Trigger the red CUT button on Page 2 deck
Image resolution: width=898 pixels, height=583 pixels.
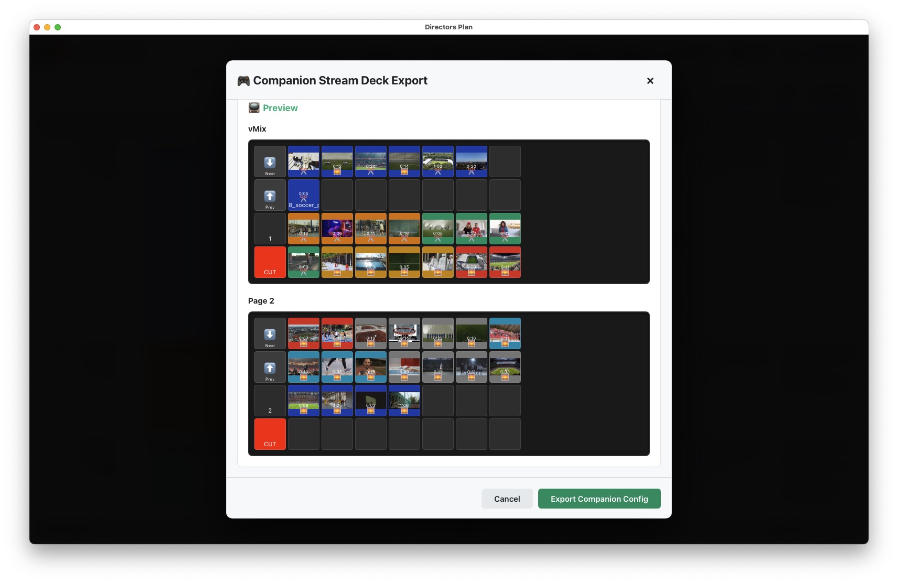point(270,434)
